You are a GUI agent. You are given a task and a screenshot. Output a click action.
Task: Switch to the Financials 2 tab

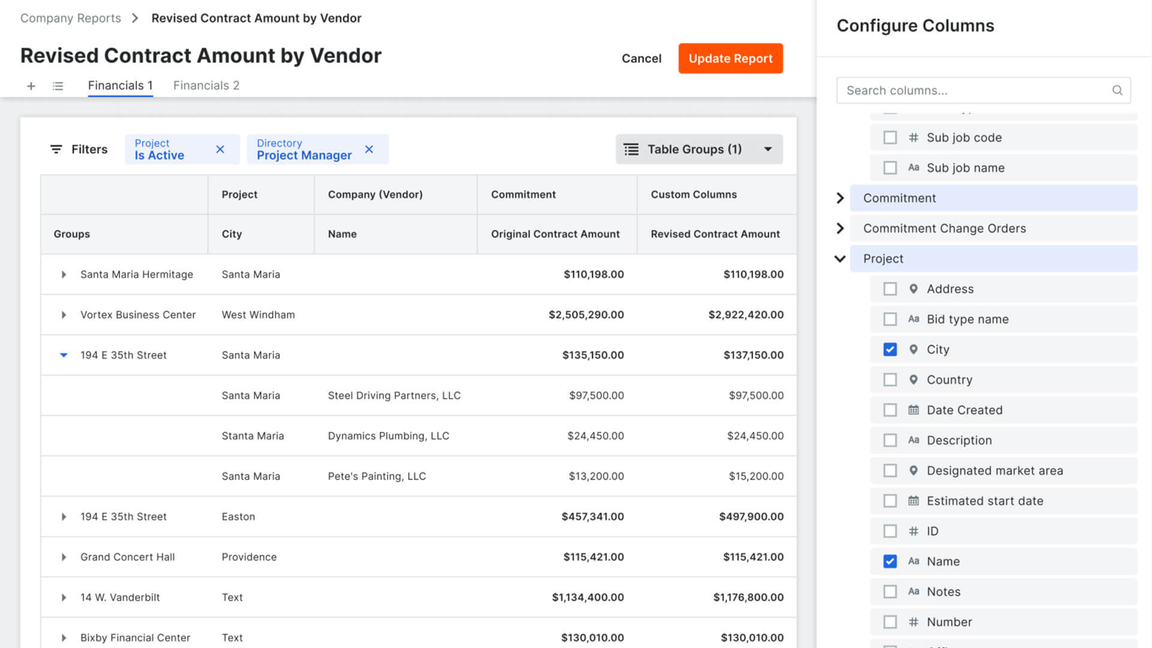click(206, 85)
